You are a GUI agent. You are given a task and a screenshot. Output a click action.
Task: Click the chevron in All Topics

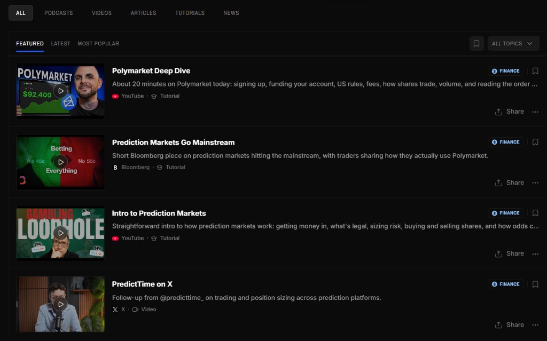click(529, 44)
